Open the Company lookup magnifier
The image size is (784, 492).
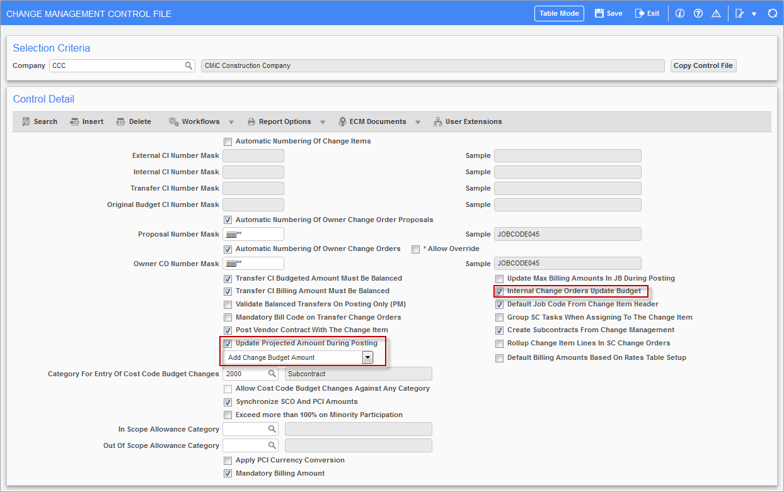pyautogui.click(x=188, y=65)
